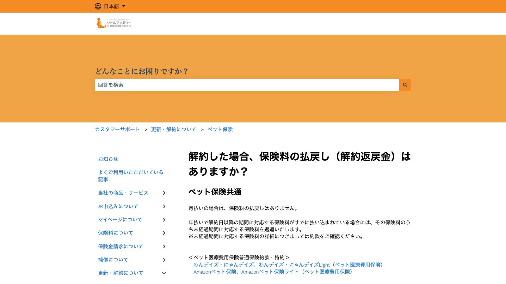This screenshot has width=506, height=284.
Task: Expand chevron next to 保険金請求について
Action: [x=164, y=246]
